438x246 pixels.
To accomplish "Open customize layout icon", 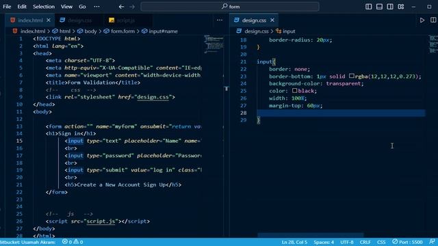I will 401,6.
